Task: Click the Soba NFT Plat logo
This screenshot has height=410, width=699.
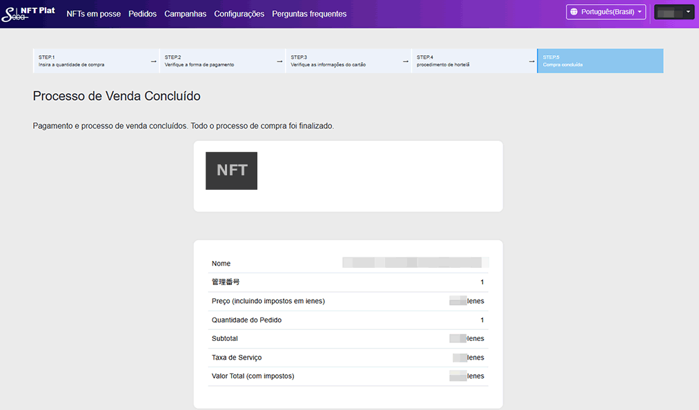Action: (29, 14)
